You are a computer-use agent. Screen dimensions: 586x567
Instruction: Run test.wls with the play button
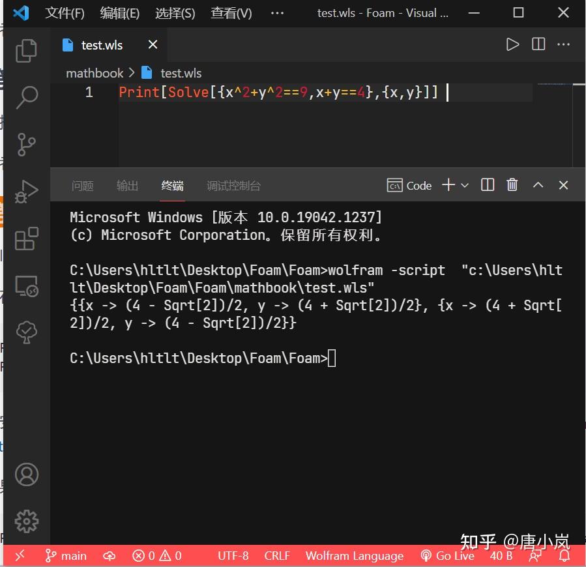513,44
